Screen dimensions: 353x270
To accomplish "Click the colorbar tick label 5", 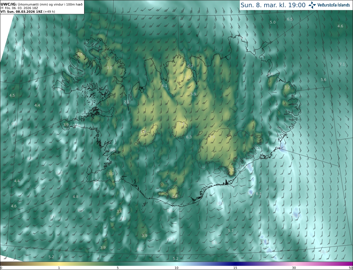I will point(118,268).
